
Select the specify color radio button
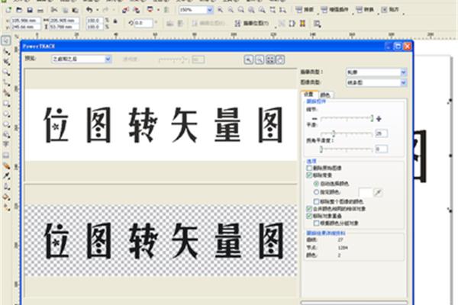click(x=316, y=192)
